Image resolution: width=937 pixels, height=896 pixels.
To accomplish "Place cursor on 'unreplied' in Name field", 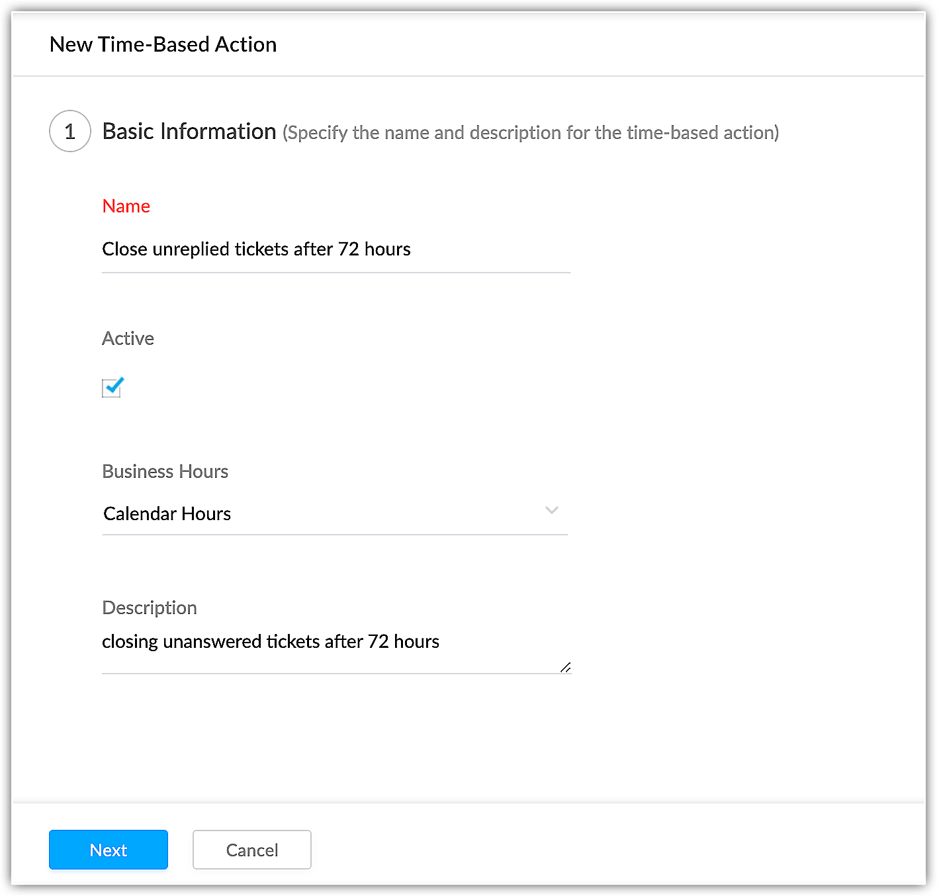I will pos(191,249).
